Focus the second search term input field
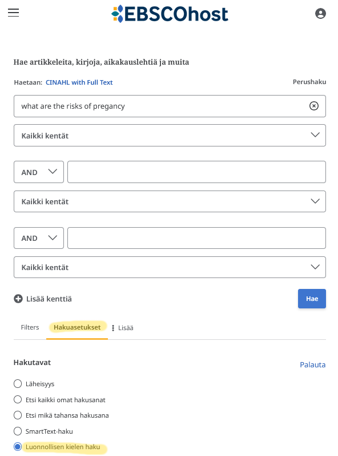 tap(197, 172)
